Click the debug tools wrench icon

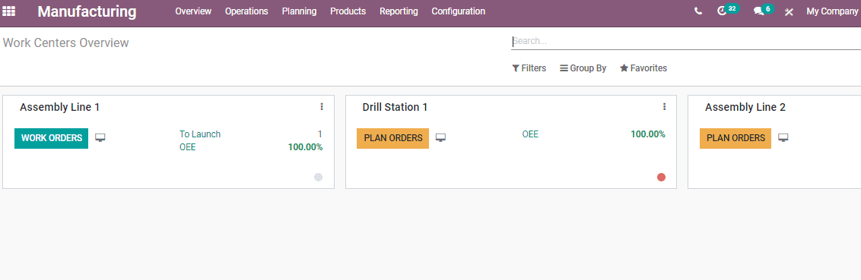tap(789, 11)
